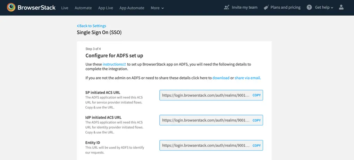Copy the IdP initiated ACS URL

pyautogui.click(x=256, y=121)
